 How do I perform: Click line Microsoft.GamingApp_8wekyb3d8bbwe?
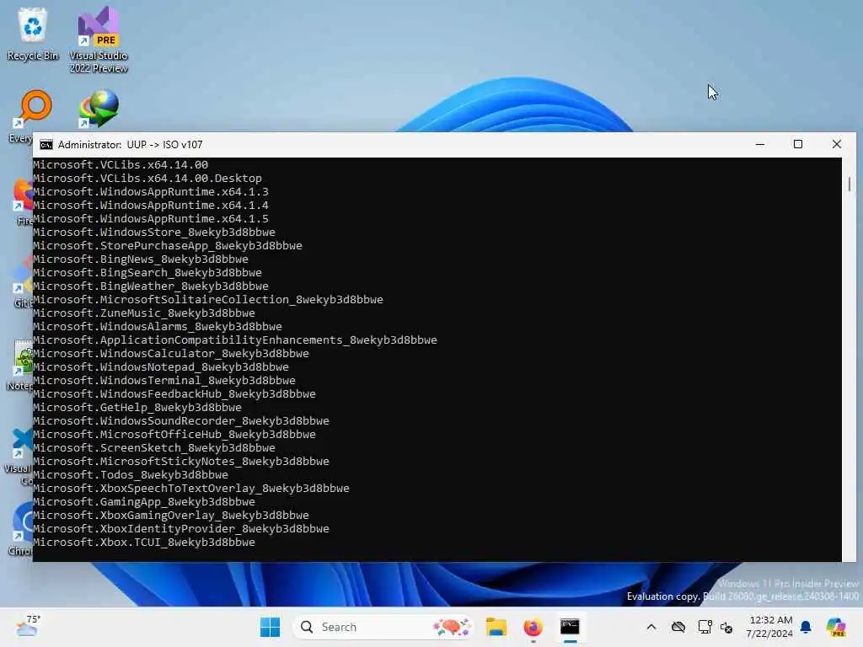144,502
